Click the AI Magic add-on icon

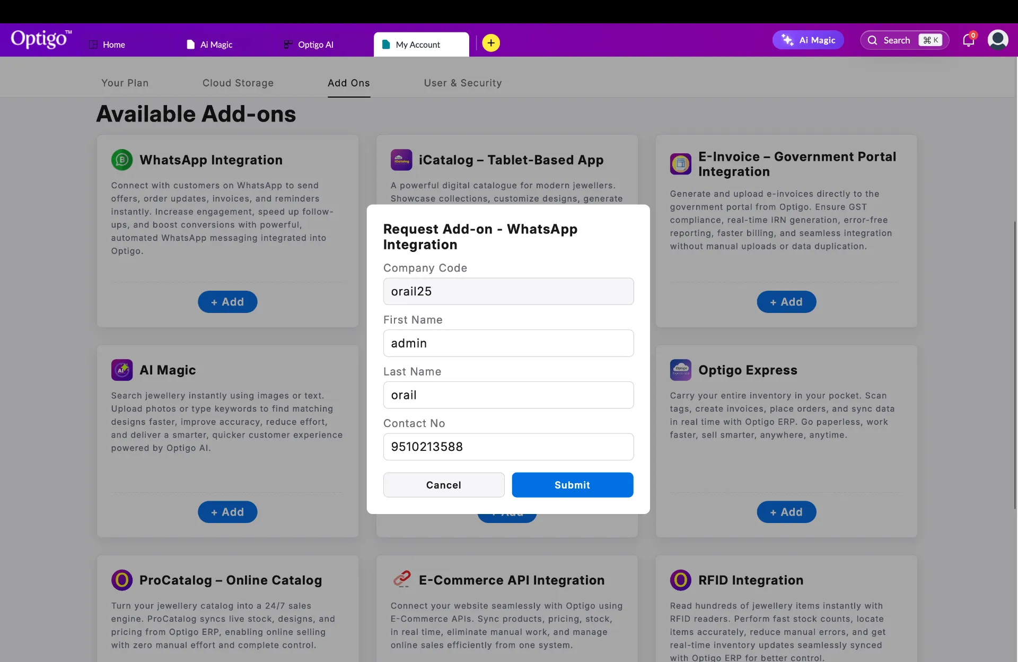(122, 370)
